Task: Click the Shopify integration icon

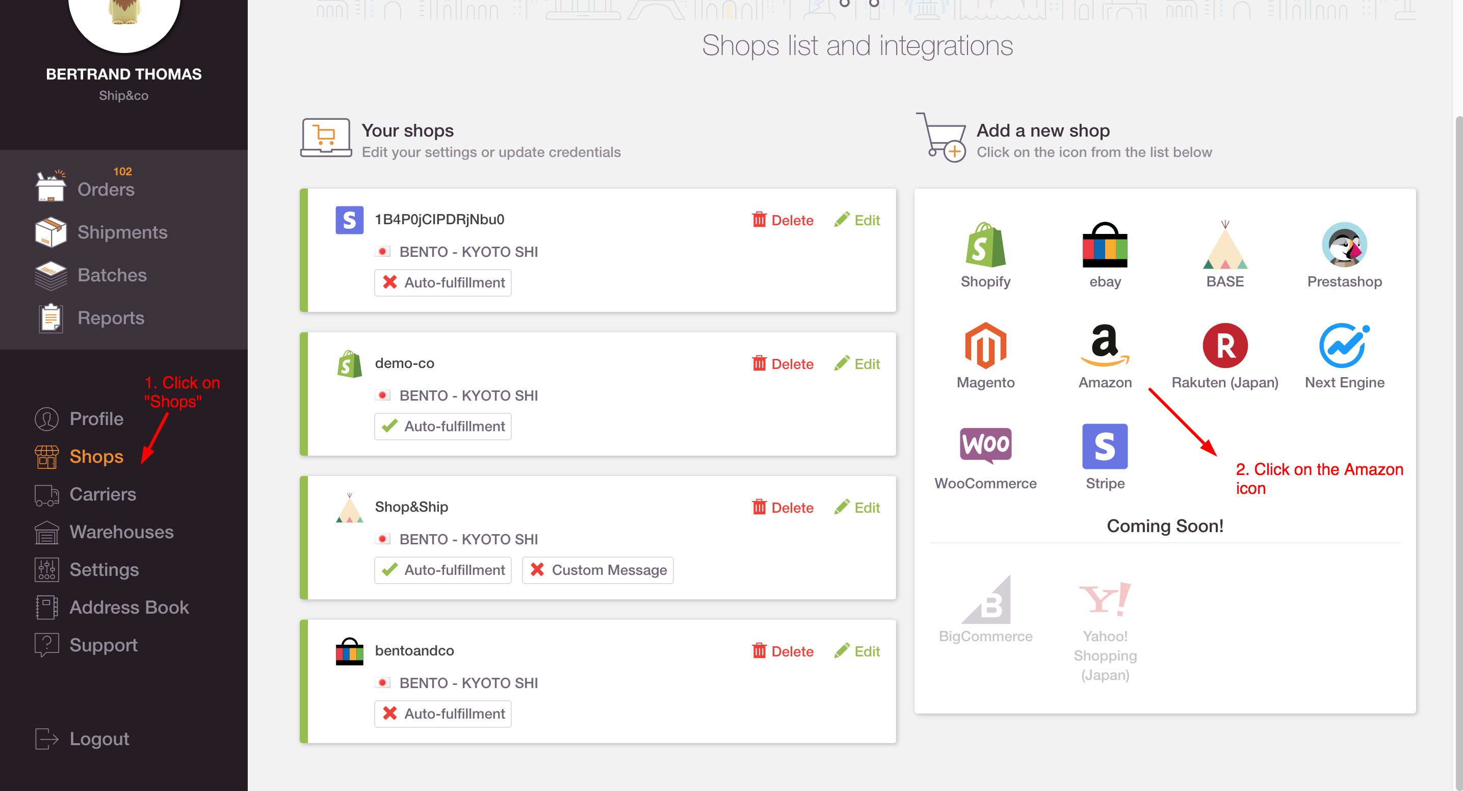Action: coord(985,245)
